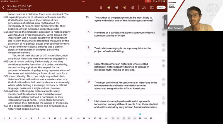Screen dimensions: 223x124
Task: Choose the yellow highlighter
Action: pos(109,7)
